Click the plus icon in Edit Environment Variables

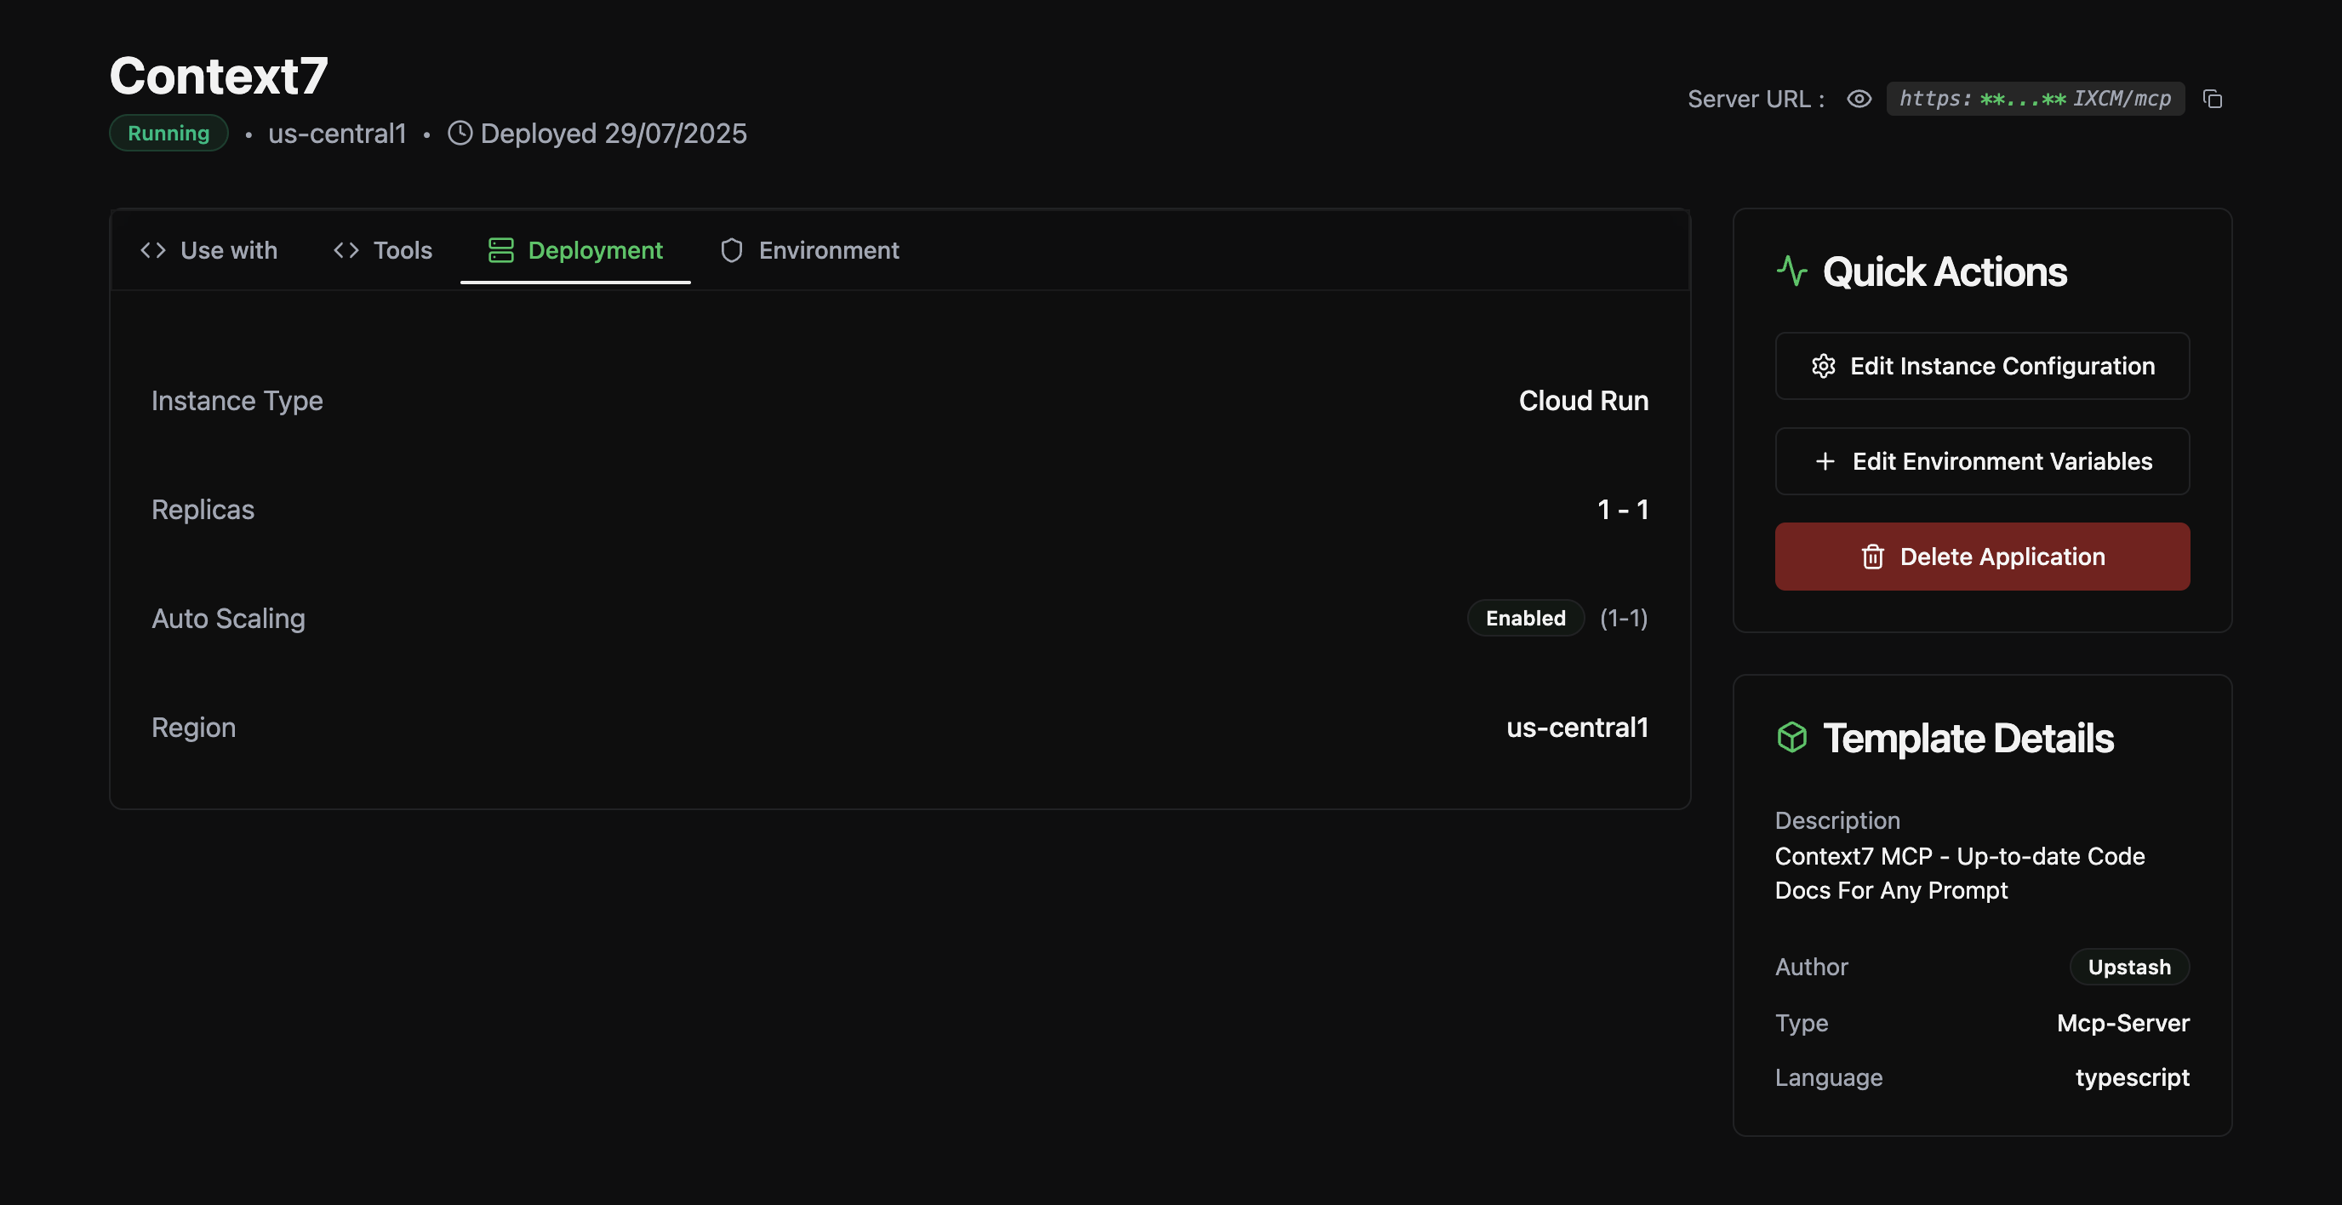[1824, 461]
